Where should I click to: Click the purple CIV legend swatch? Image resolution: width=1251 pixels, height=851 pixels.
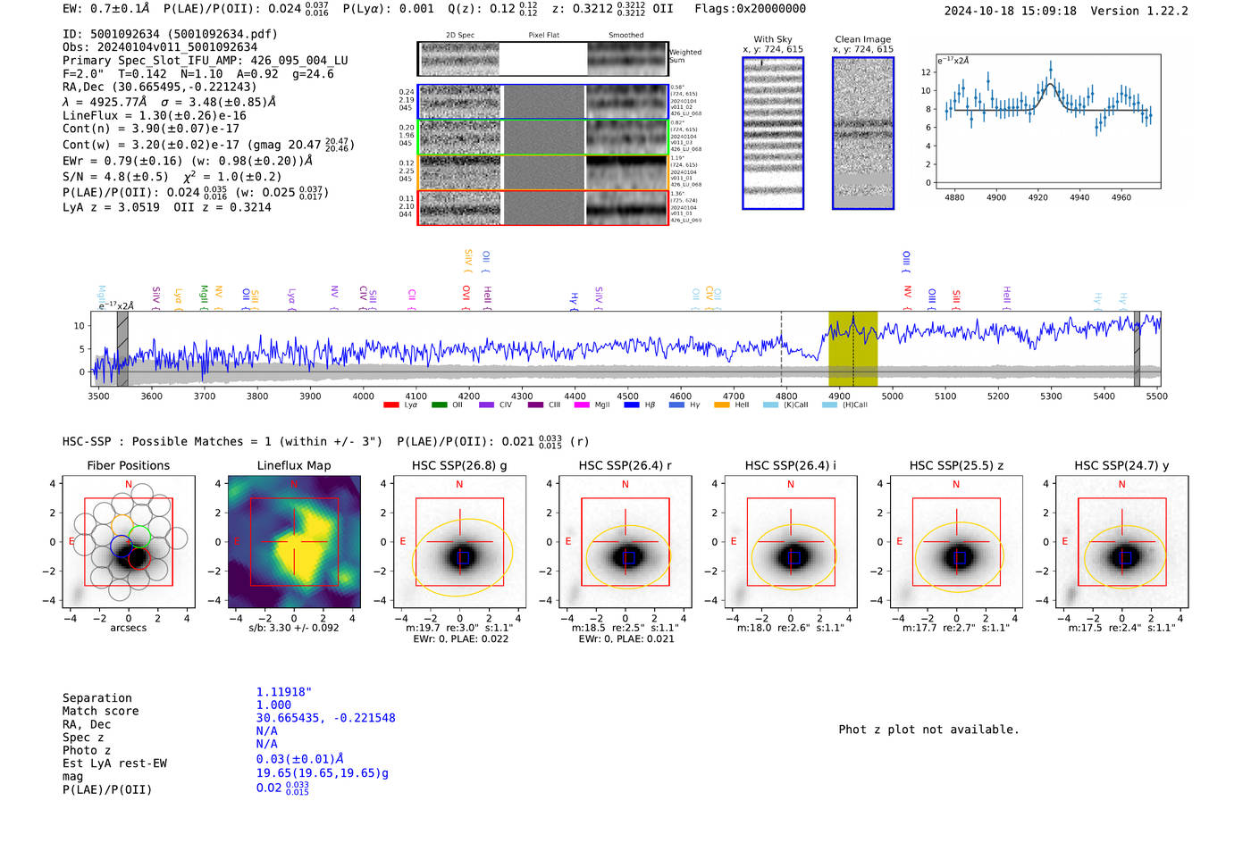(x=486, y=405)
